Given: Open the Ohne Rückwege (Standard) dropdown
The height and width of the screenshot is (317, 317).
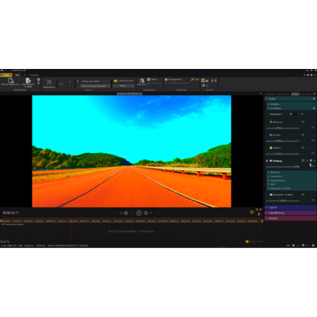Looking at the screenshot, I should 95,86.
